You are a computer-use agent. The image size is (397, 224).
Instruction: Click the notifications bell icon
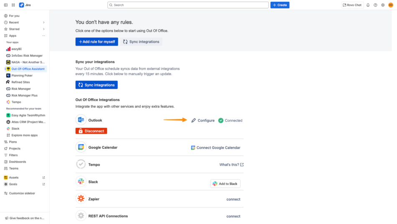click(x=368, y=5)
